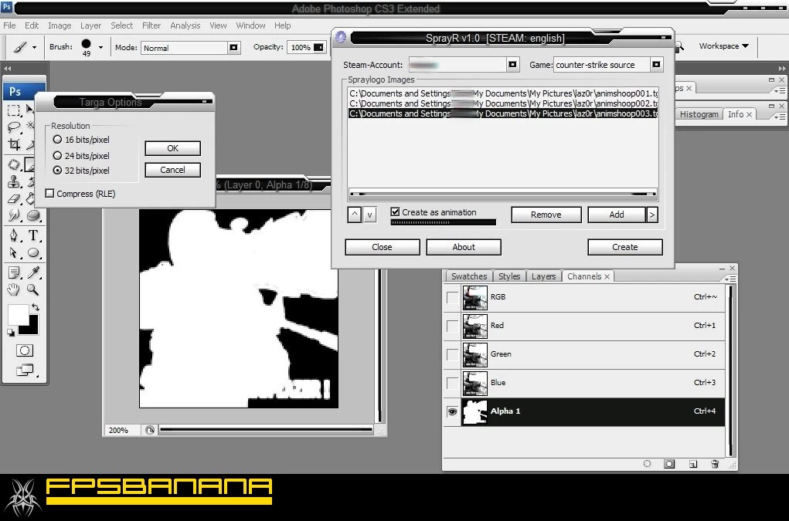The height and width of the screenshot is (521, 789).
Task: Choose 32 bits/pixel resolution
Action: [x=57, y=171]
